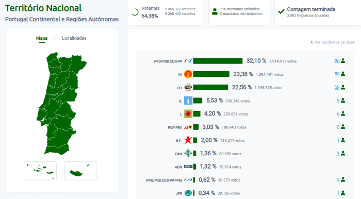
Task: Open the 9 mandates link for IL
Action: tap(338, 101)
